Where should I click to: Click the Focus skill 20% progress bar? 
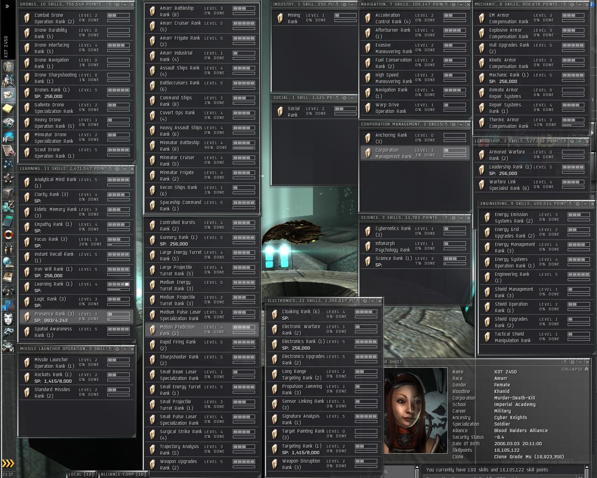point(118,245)
